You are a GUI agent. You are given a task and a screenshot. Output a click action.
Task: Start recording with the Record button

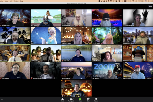click(96, 99)
